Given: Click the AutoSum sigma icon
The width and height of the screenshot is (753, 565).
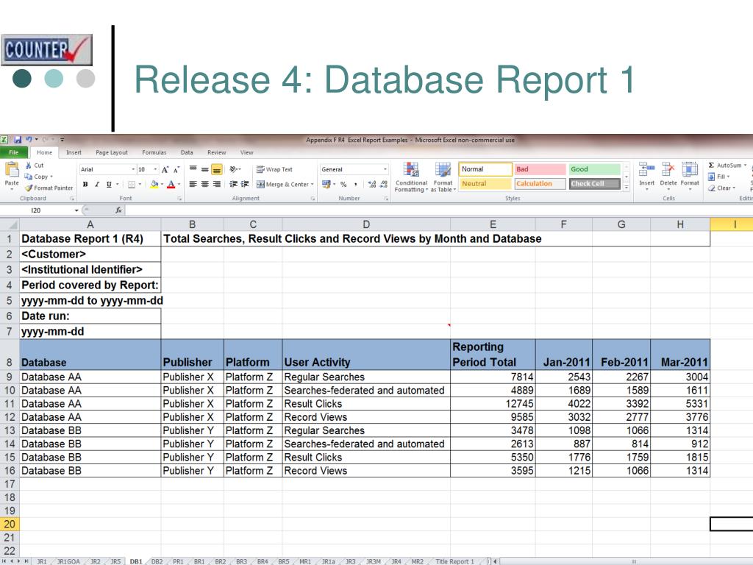Looking at the screenshot, I should click(x=711, y=166).
